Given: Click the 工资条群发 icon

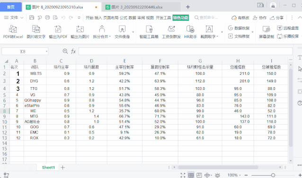Looking at the screenshot, I should [x=171, y=29].
